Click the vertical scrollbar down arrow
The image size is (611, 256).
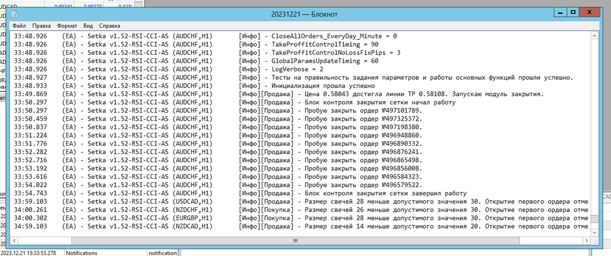(x=594, y=232)
